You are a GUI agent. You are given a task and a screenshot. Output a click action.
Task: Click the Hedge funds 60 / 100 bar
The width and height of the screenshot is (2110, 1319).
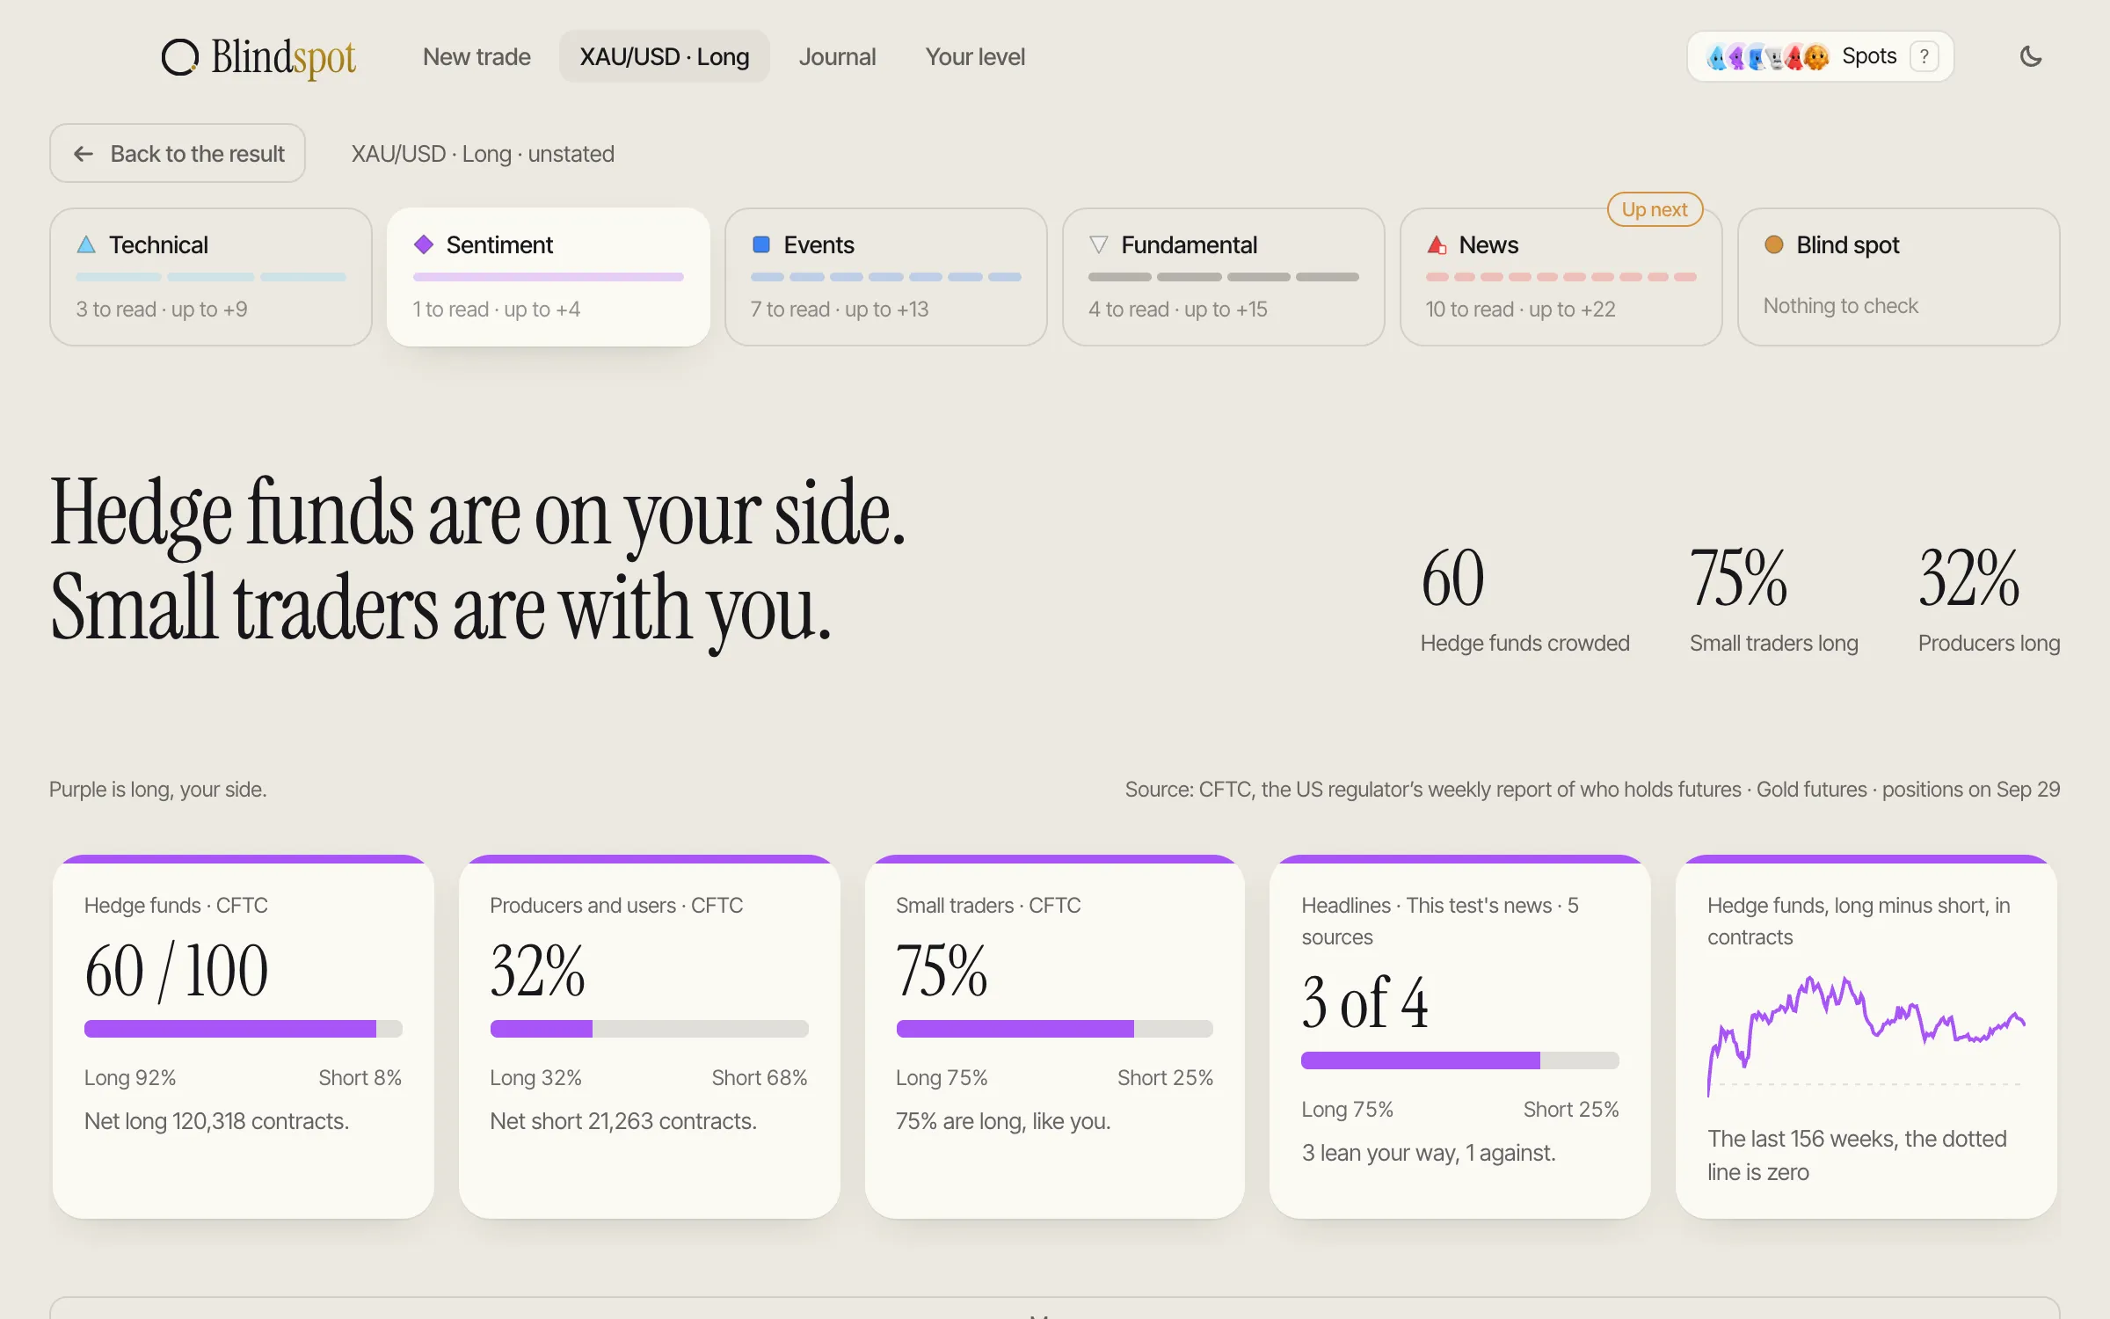(x=244, y=1029)
